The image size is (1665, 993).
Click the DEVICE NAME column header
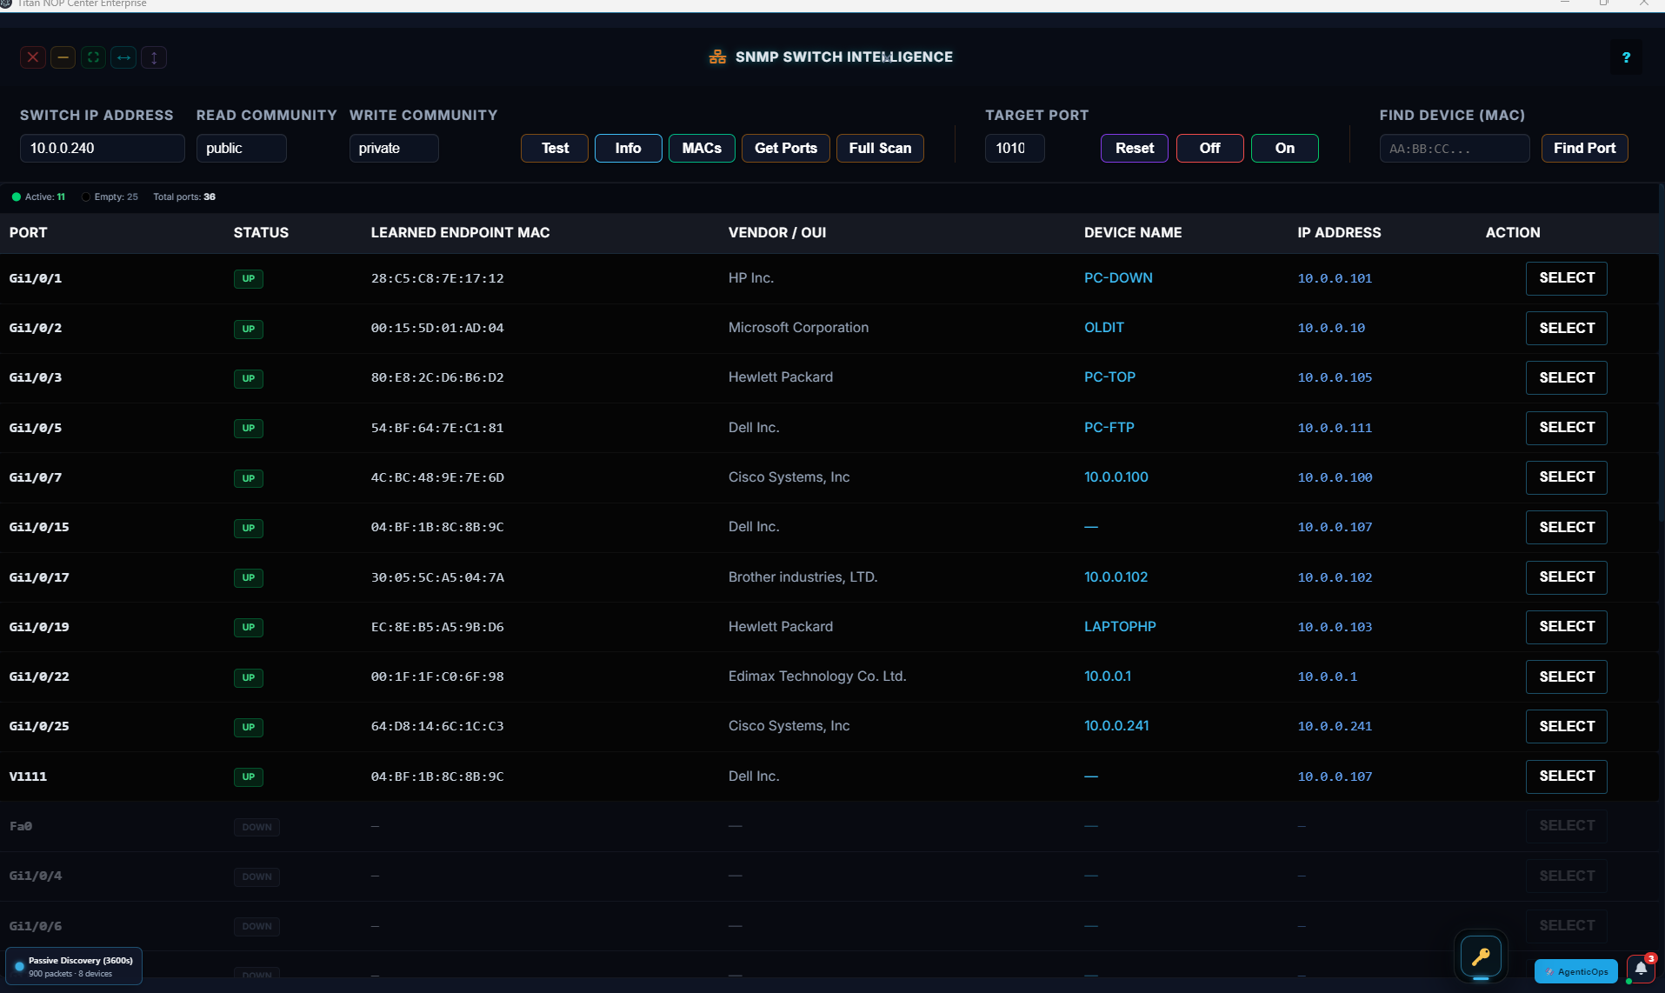pyautogui.click(x=1133, y=232)
